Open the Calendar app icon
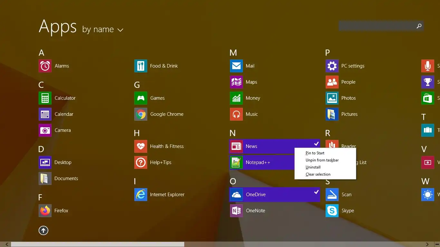This screenshot has height=247, width=440. pyautogui.click(x=45, y=114)
